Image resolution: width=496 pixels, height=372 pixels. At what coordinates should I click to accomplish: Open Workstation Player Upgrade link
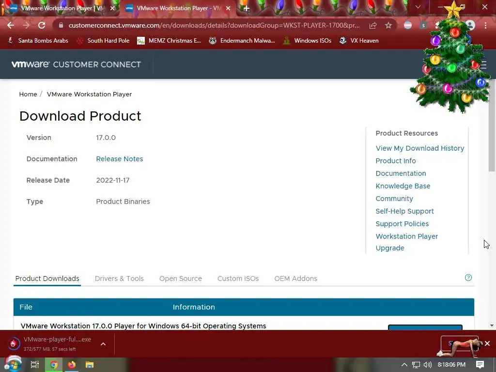(406, 242)
